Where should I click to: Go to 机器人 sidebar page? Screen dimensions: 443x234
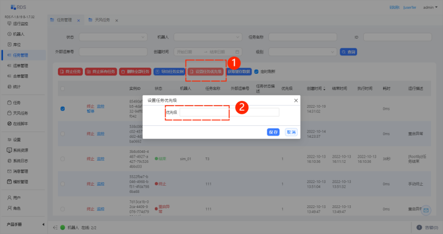click(x=19, y=34)
